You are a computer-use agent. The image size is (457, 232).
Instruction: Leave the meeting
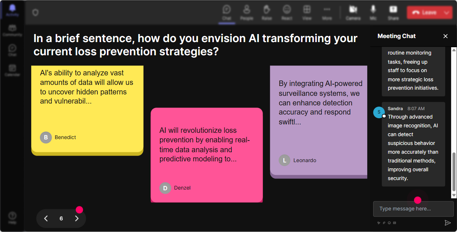point(425,12)
